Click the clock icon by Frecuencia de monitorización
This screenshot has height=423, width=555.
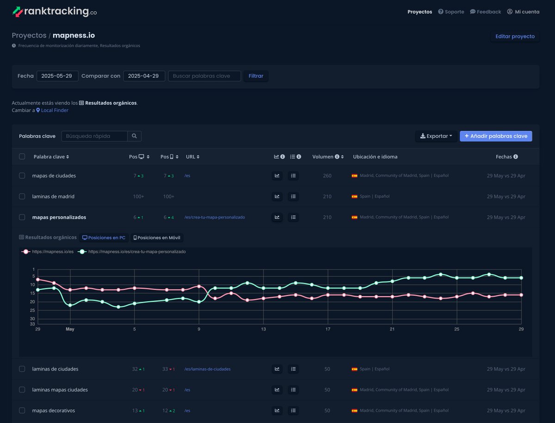(x=14, y=46)
